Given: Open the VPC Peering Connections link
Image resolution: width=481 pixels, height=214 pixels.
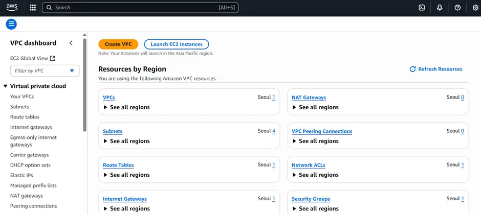Looking at the screenshot, I should pos(322,131).
